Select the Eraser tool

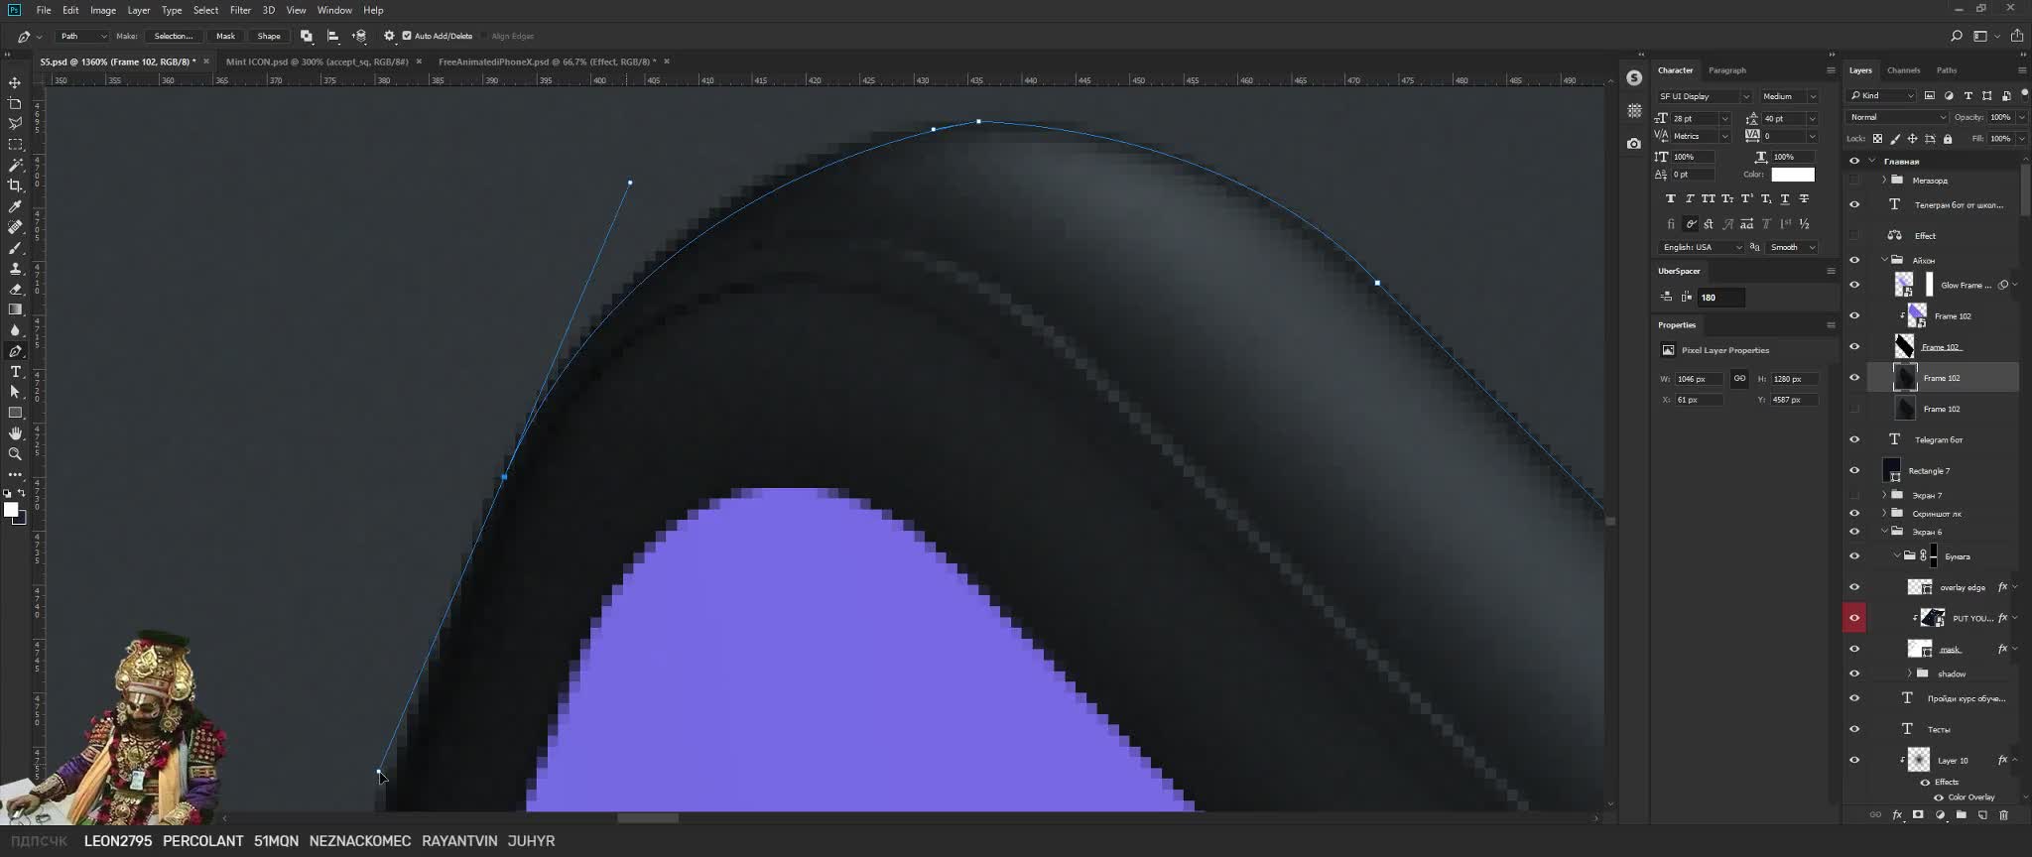[x=15, y=290]
